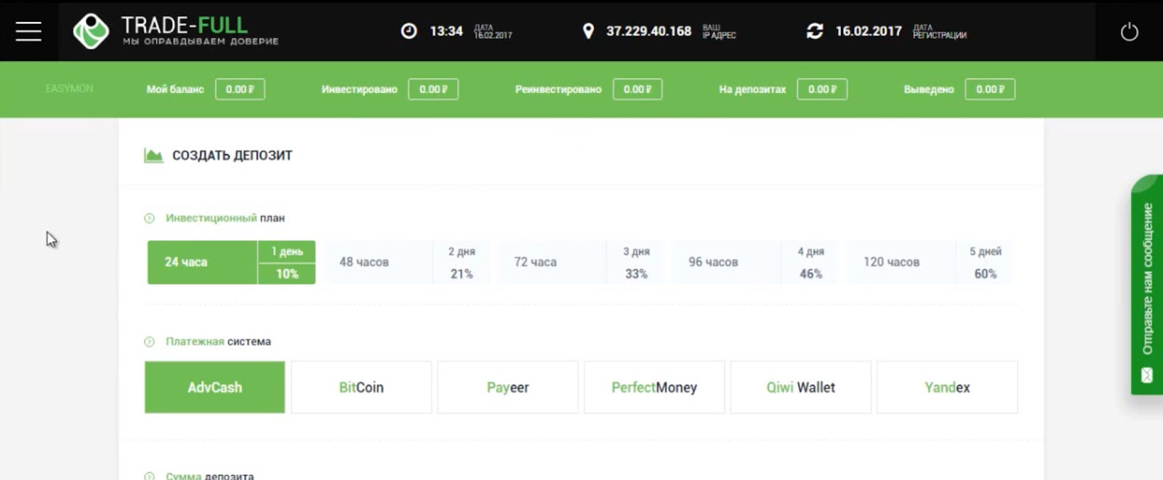Click the envelope icon on message tab
This screenshot has width=1163, height=480.
[1147, 375]
